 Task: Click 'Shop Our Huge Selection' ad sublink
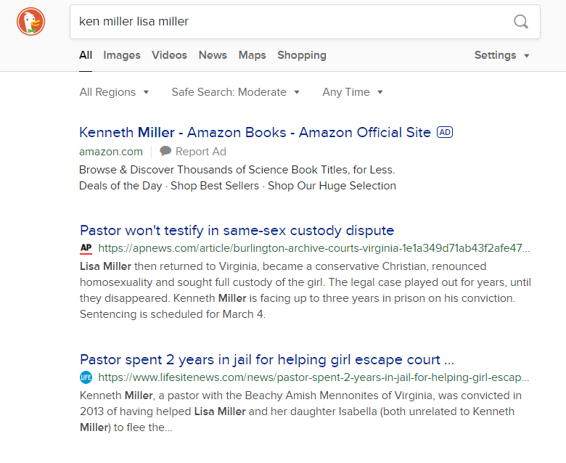332,186
